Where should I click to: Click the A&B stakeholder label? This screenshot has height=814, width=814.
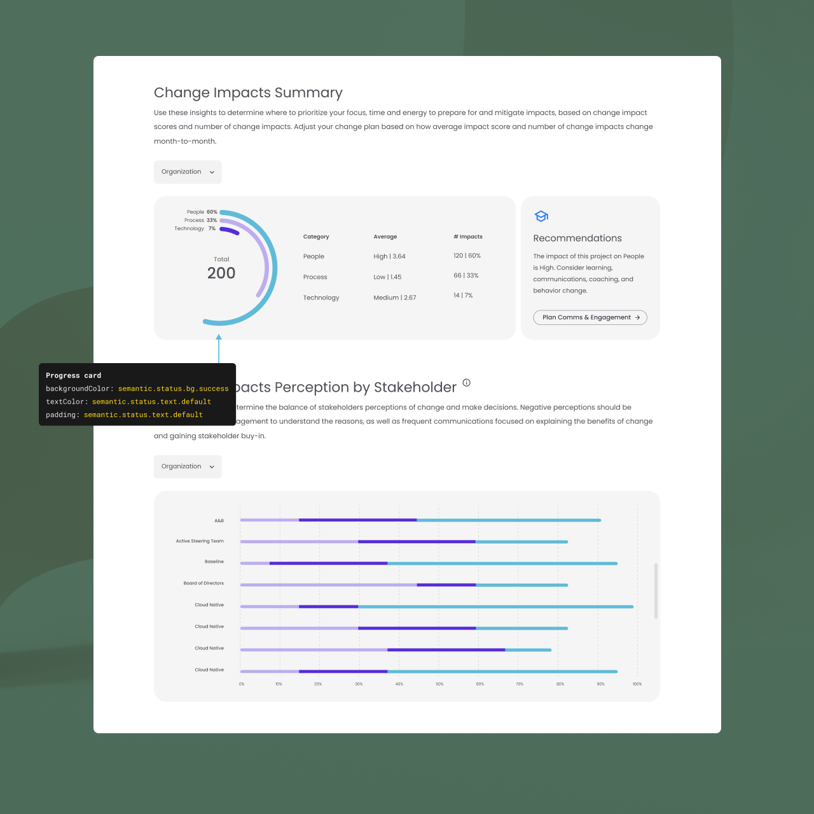219,521
